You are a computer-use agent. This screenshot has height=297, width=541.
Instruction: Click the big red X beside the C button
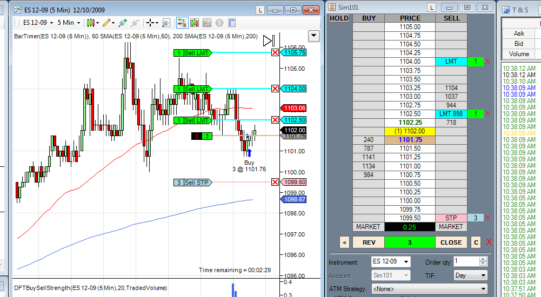(489, 242)
